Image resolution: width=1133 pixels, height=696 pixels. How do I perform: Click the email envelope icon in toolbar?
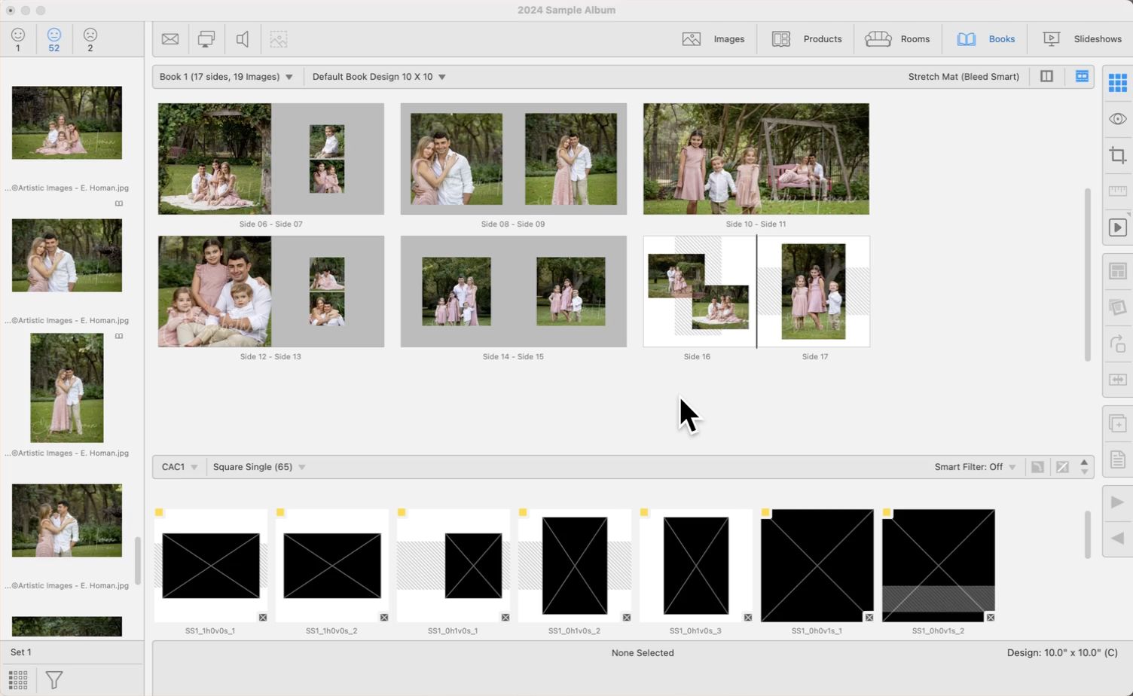170,39
